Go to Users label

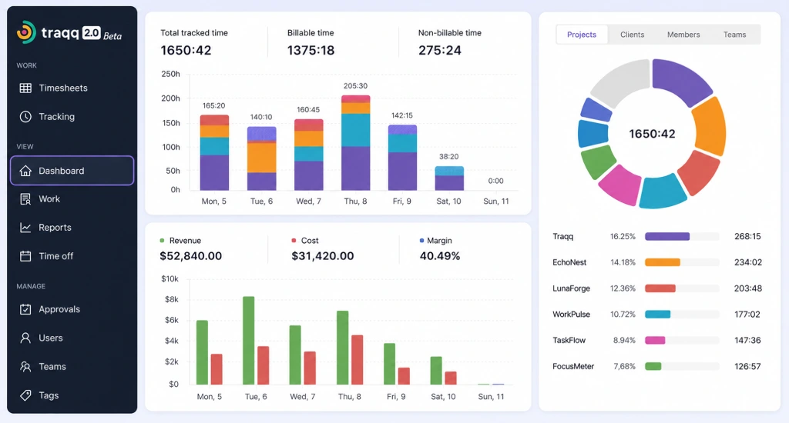[51, 338]
